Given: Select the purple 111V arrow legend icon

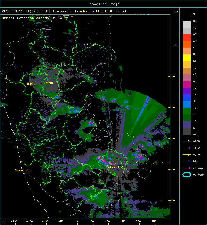Looking at the screenshot, I should (x=187, y=148).
